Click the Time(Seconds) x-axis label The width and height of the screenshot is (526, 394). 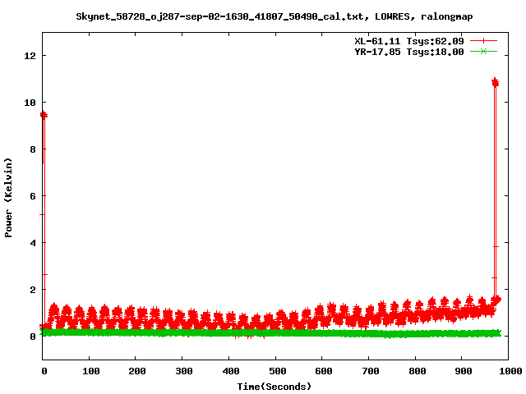pyautogui.click(x=274, y=387)
